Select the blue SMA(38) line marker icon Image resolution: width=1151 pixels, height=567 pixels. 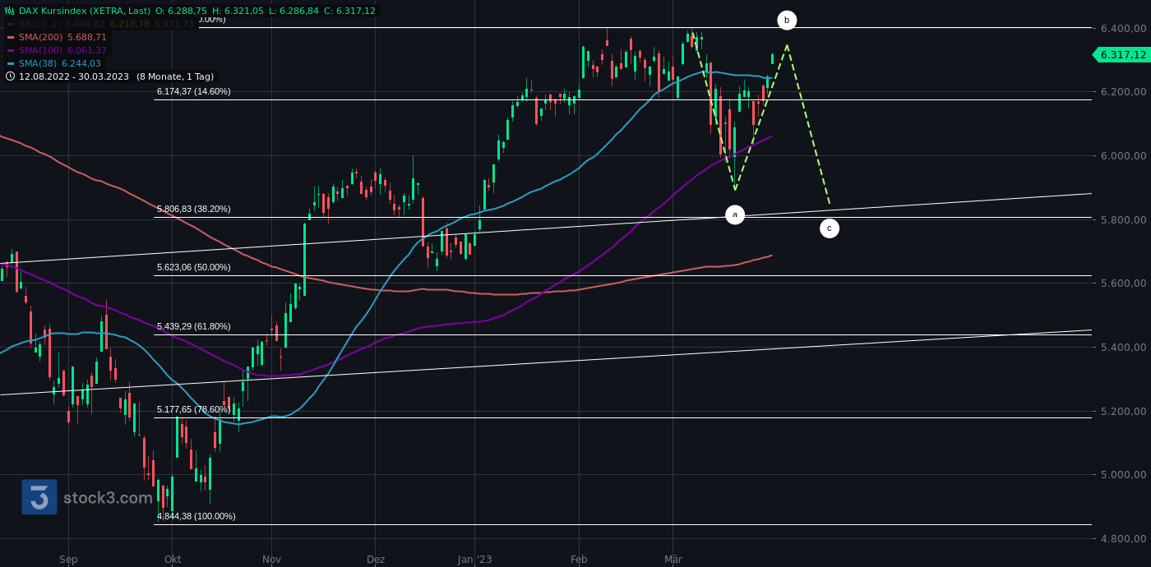(10, 63)
